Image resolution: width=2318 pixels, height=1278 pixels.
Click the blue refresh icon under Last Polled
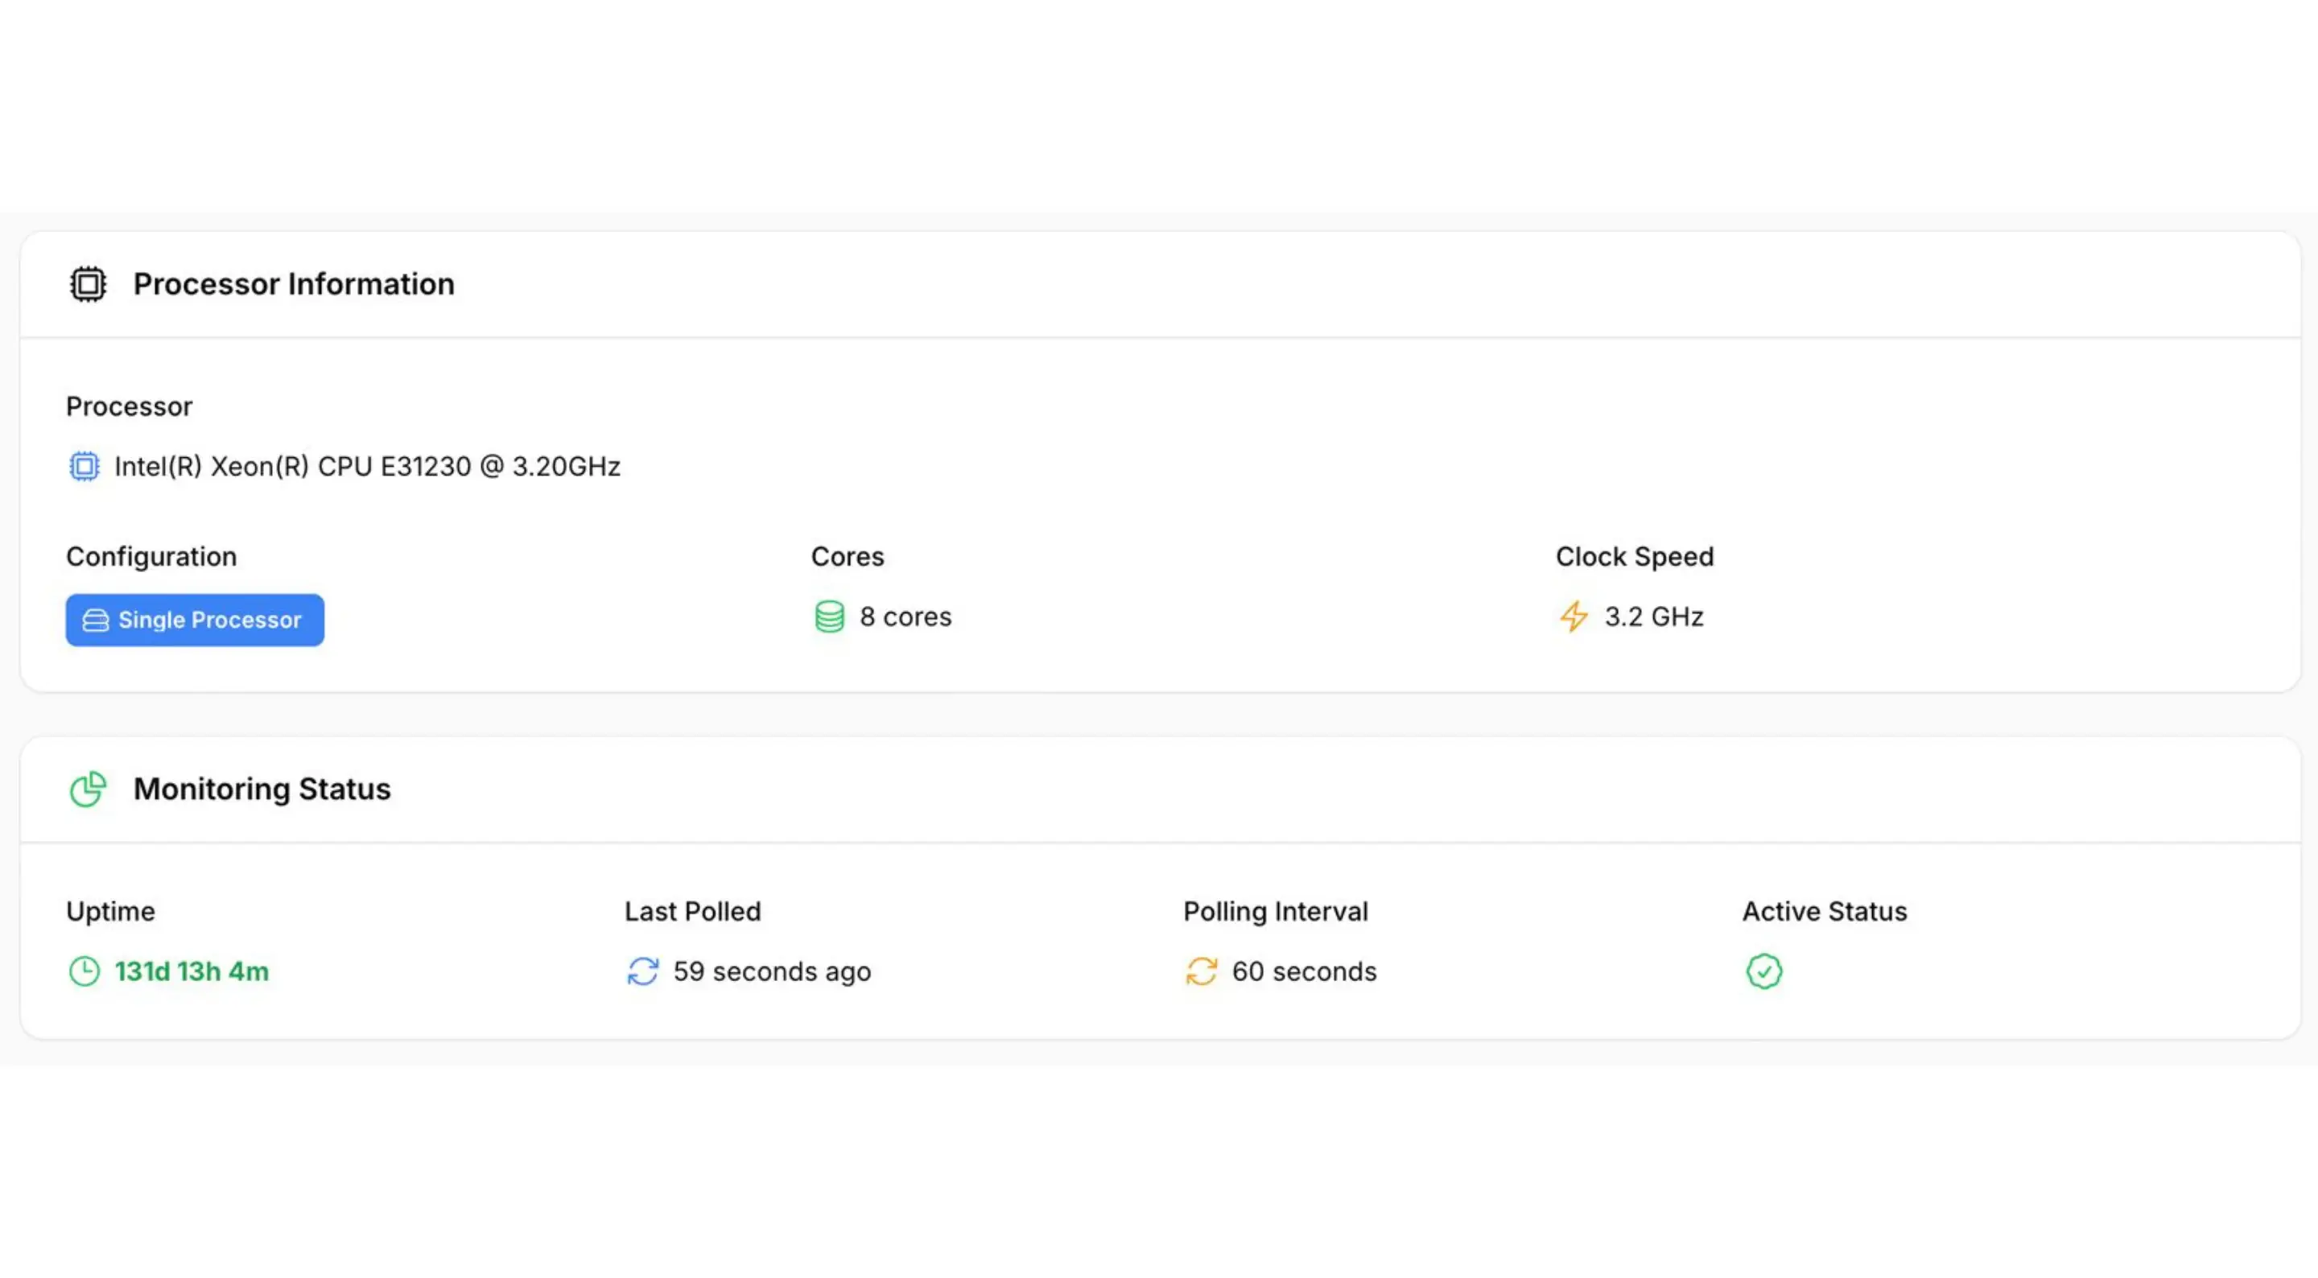click(642, 972)
